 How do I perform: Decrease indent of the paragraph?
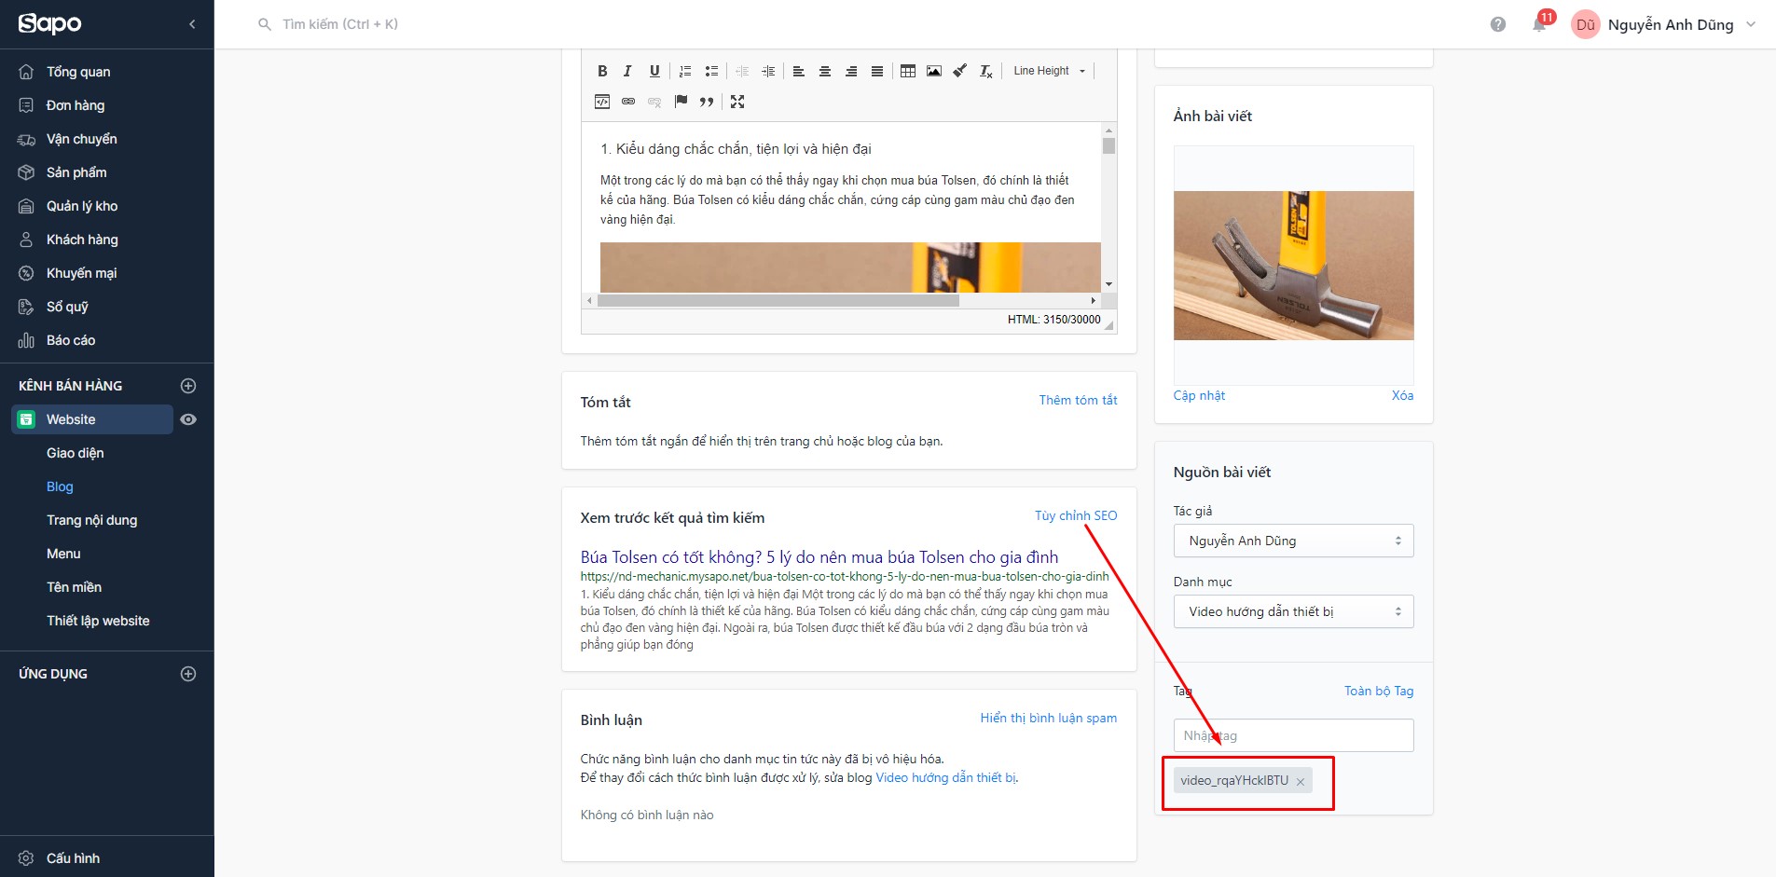point(742,71)
